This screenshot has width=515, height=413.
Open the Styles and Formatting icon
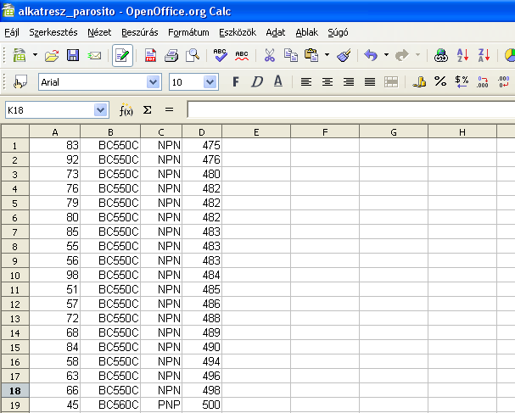pyautogui.click(x=20, y=82)
